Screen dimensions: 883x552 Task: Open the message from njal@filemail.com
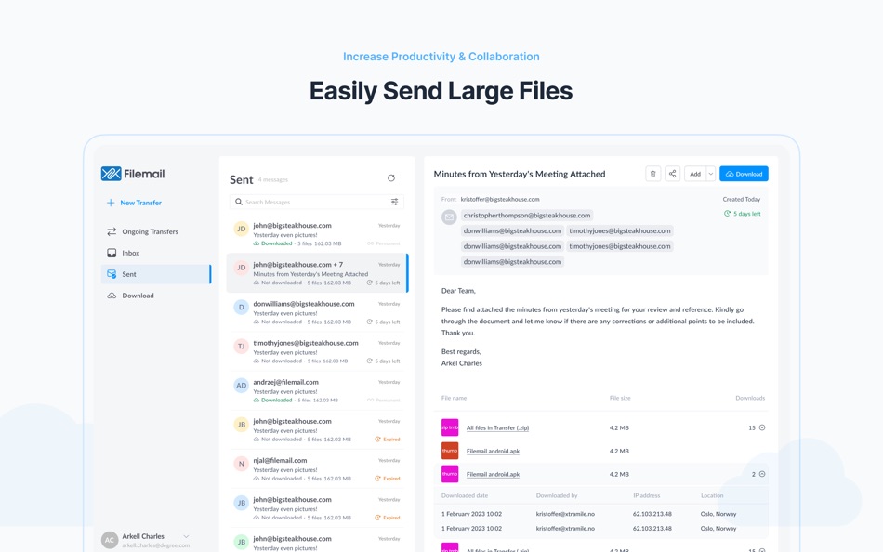click(317, 469)
